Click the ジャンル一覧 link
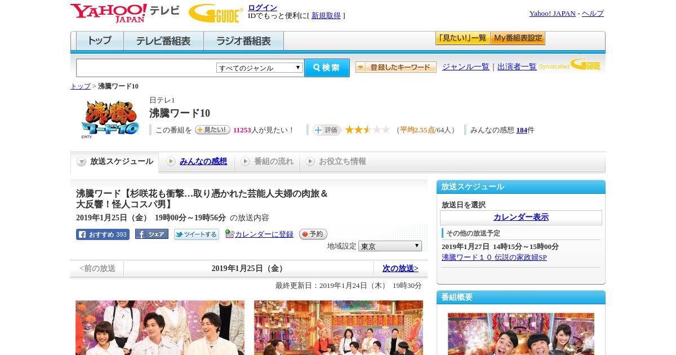676x355 pixels. 466,66
